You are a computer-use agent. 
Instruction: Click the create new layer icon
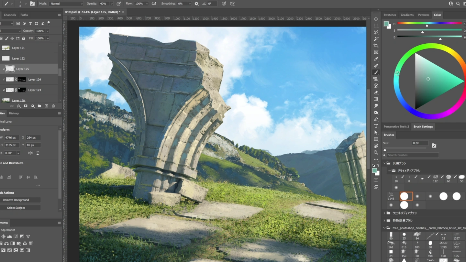[x=46, y=106]
